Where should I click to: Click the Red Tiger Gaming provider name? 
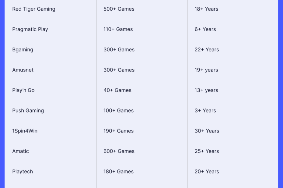[x=34, y=9]
